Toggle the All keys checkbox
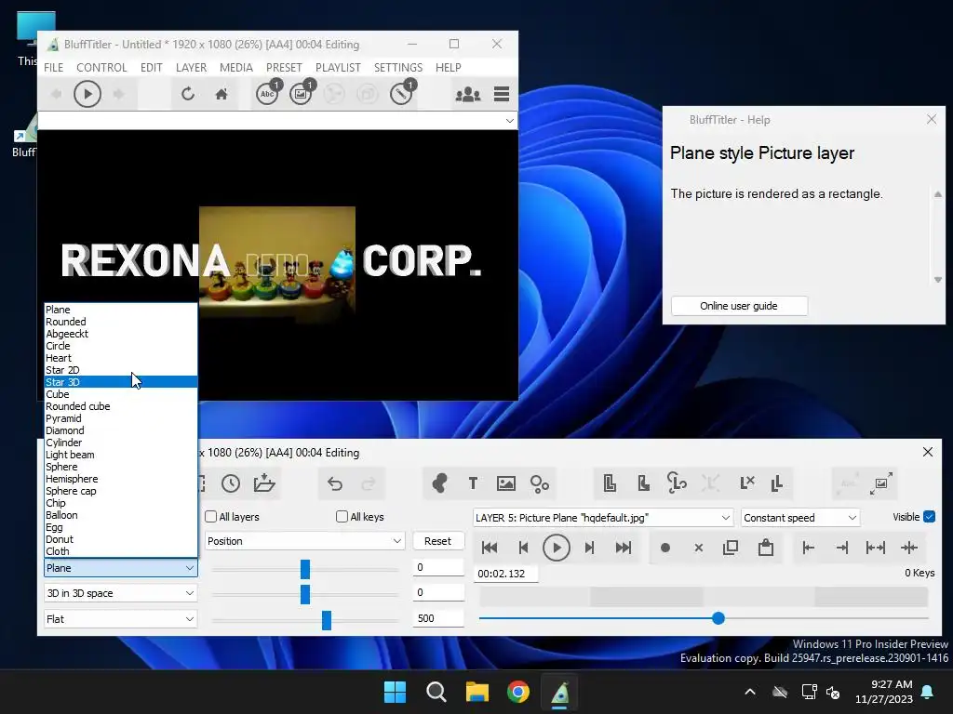Image resolution: width=953 pixels, height=714 pixels. [342, 517]
